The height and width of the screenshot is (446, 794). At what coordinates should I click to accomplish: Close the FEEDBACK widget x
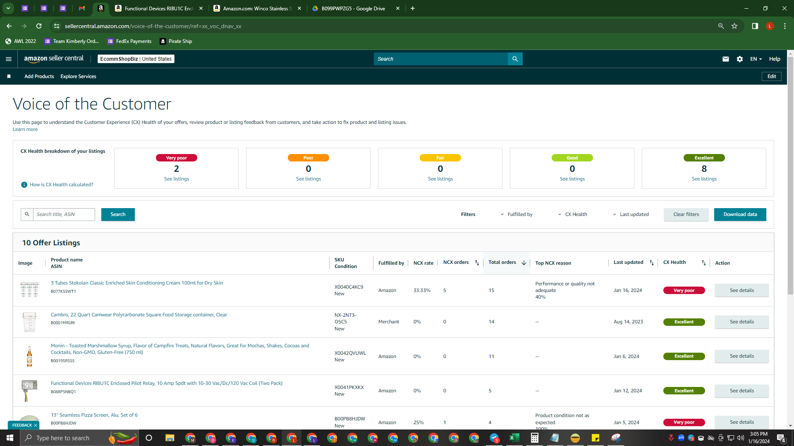click(36, 425)
